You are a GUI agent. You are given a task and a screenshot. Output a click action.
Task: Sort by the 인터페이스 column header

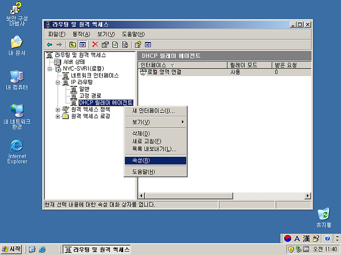click(183, 65)
